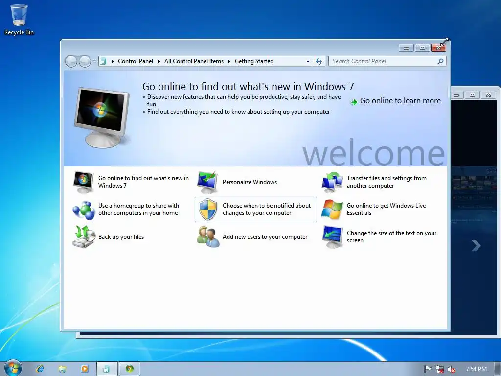The height and width of the screenshot is (376, 501).
Task: Open the address bar history dropdown
Action: [308, 61]
